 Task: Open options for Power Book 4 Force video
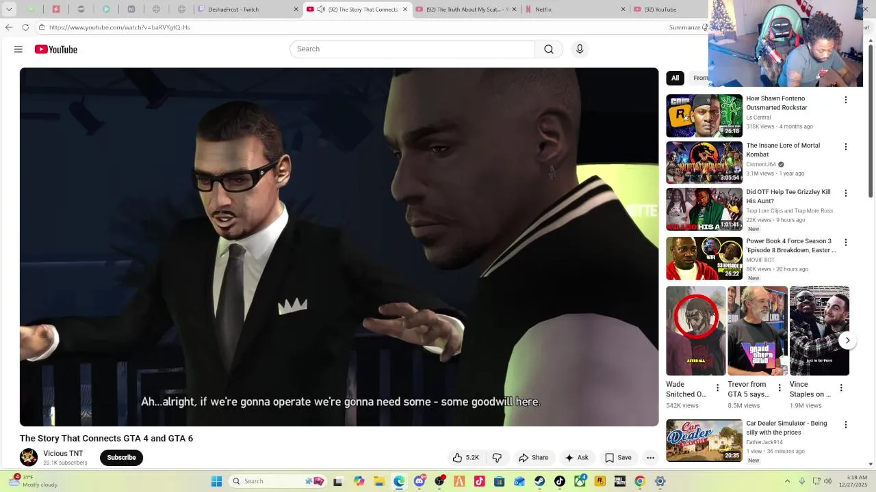[x=845, y=243]
